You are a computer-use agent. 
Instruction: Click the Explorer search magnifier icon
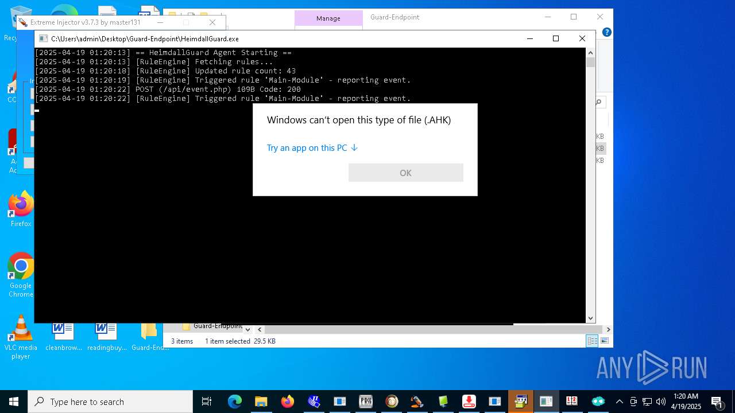(x=598, y=102)
